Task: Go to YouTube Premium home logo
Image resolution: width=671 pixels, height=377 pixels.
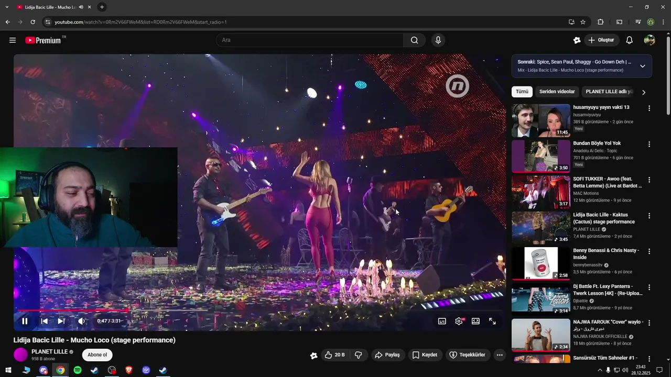Action: pyautogui.click(x=43, y=40)
